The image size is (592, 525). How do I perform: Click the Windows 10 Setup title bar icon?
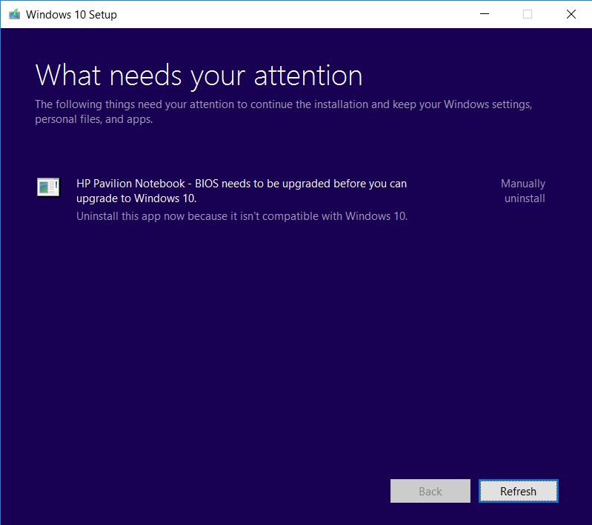(14, 14)
